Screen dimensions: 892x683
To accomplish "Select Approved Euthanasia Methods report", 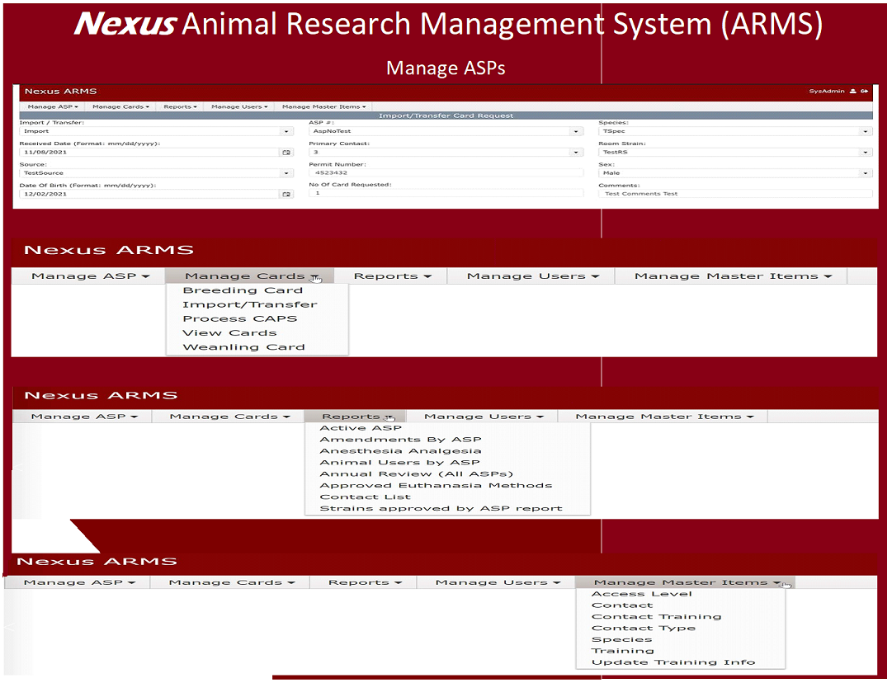I will click(436, 486).
